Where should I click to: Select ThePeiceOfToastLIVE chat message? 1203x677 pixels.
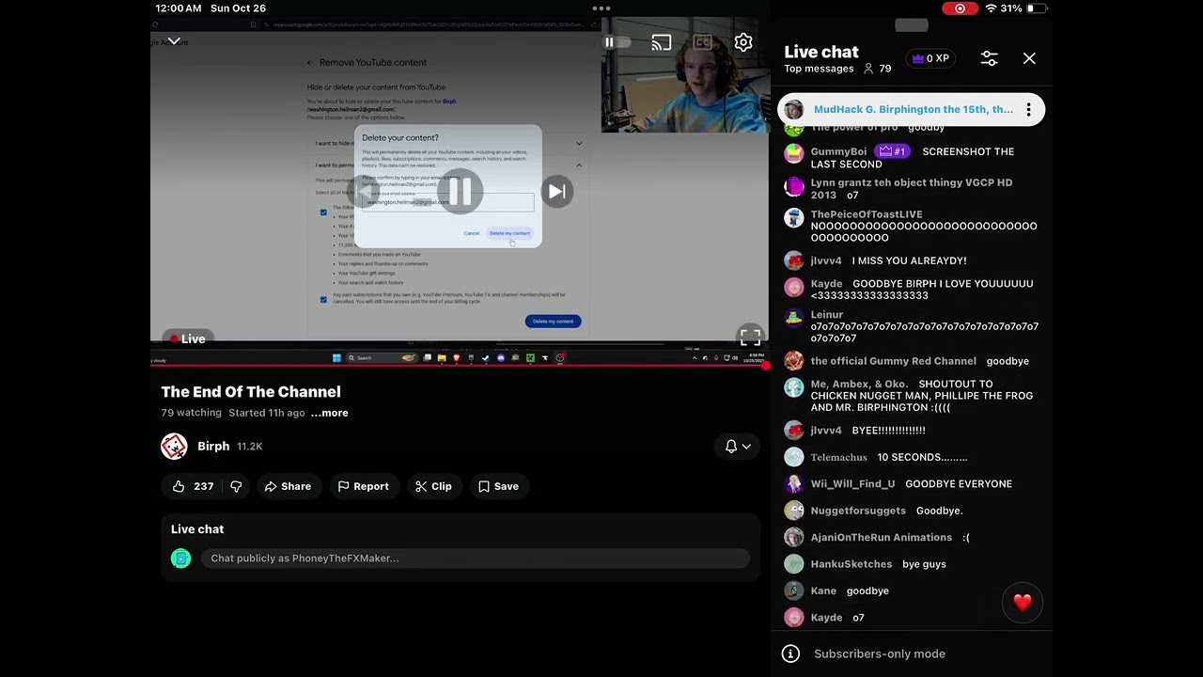pyautogui.click(x=912, y=226)
